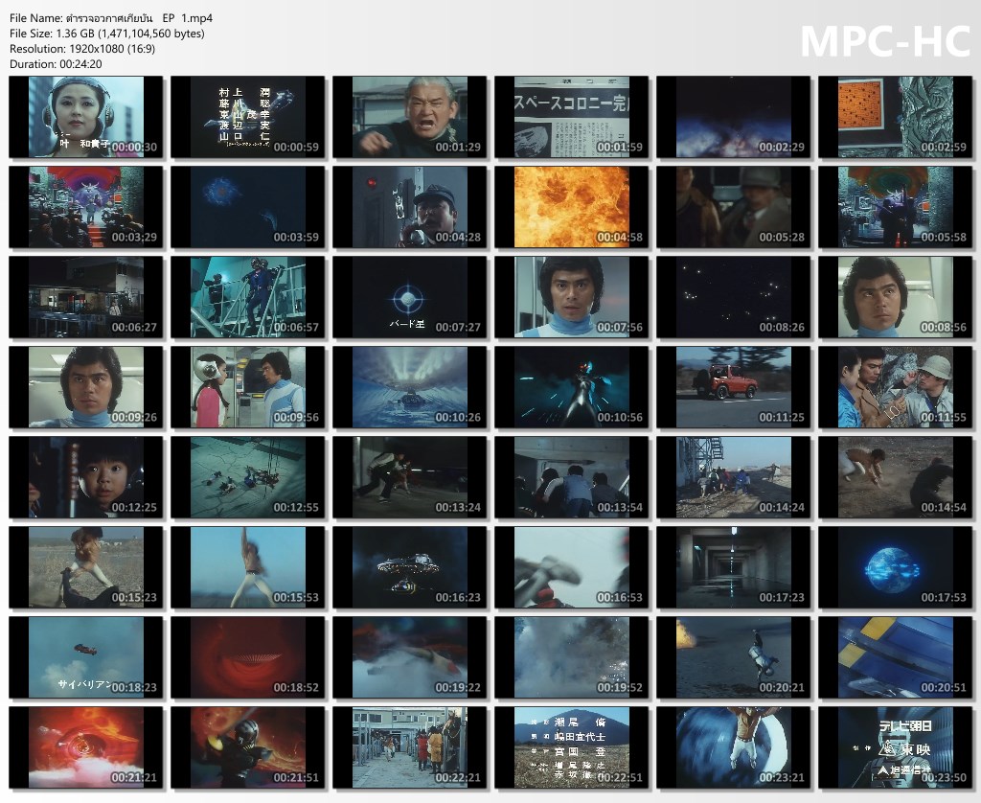Click the blue galaxy thumbnail at 00:03:59

click(248, 207)
